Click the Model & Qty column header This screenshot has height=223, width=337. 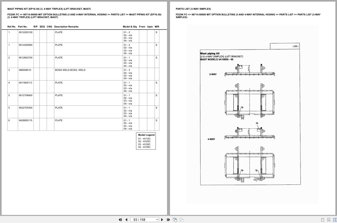click(x=130, y=27)
